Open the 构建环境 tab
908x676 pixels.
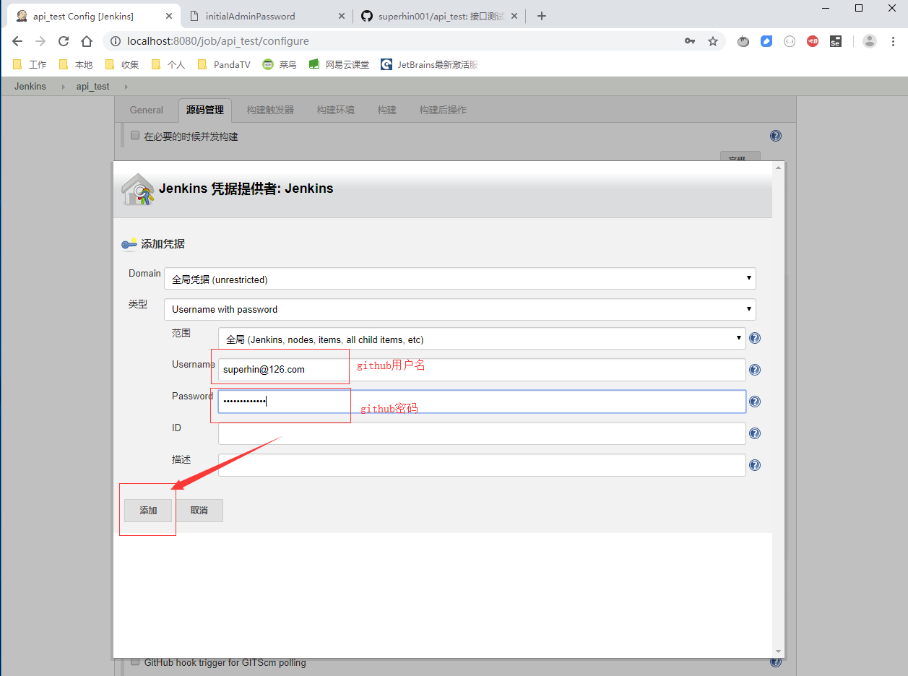point(336,110)
